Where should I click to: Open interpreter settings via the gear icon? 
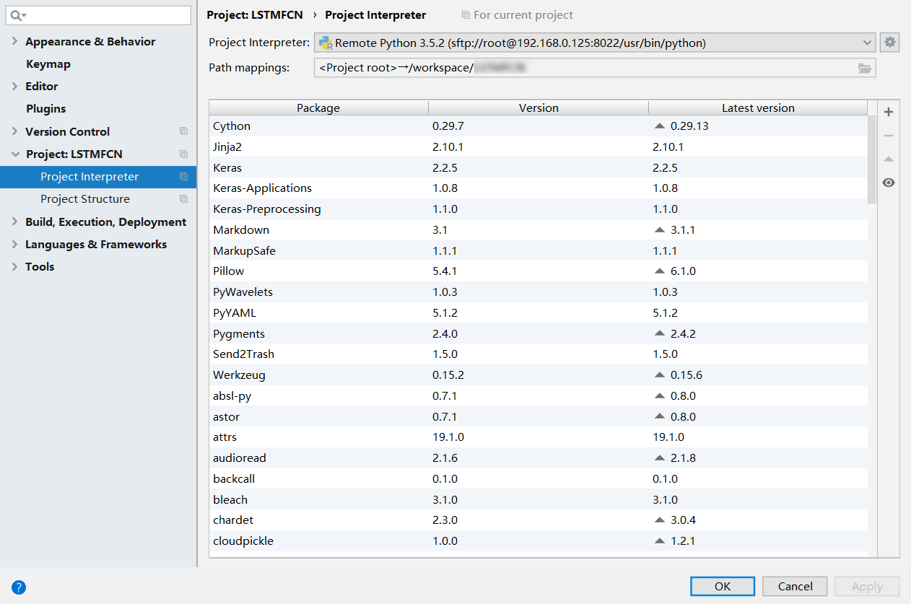click(x=889, y=42)
